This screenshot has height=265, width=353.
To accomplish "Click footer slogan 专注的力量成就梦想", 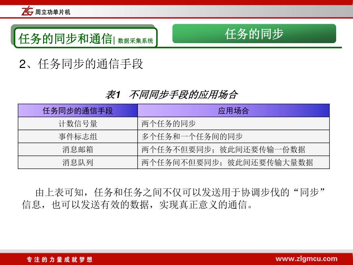I will [x=60, y=259].
